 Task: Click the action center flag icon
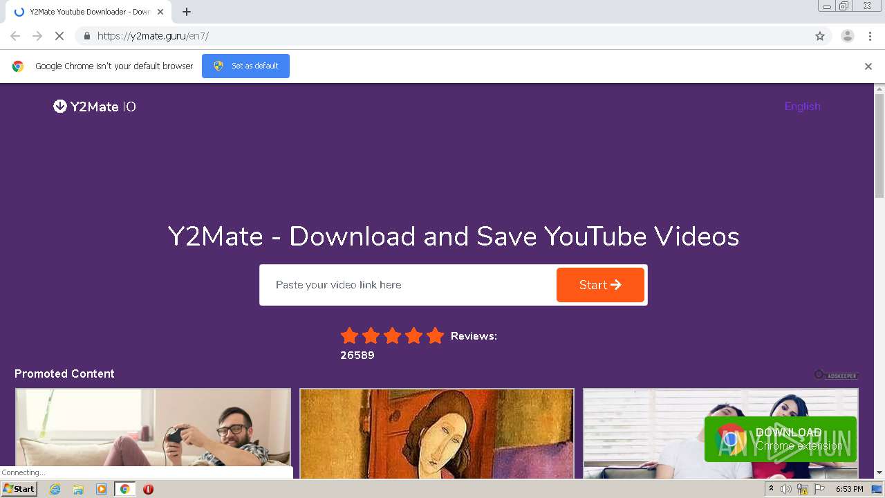coord(819,489)
